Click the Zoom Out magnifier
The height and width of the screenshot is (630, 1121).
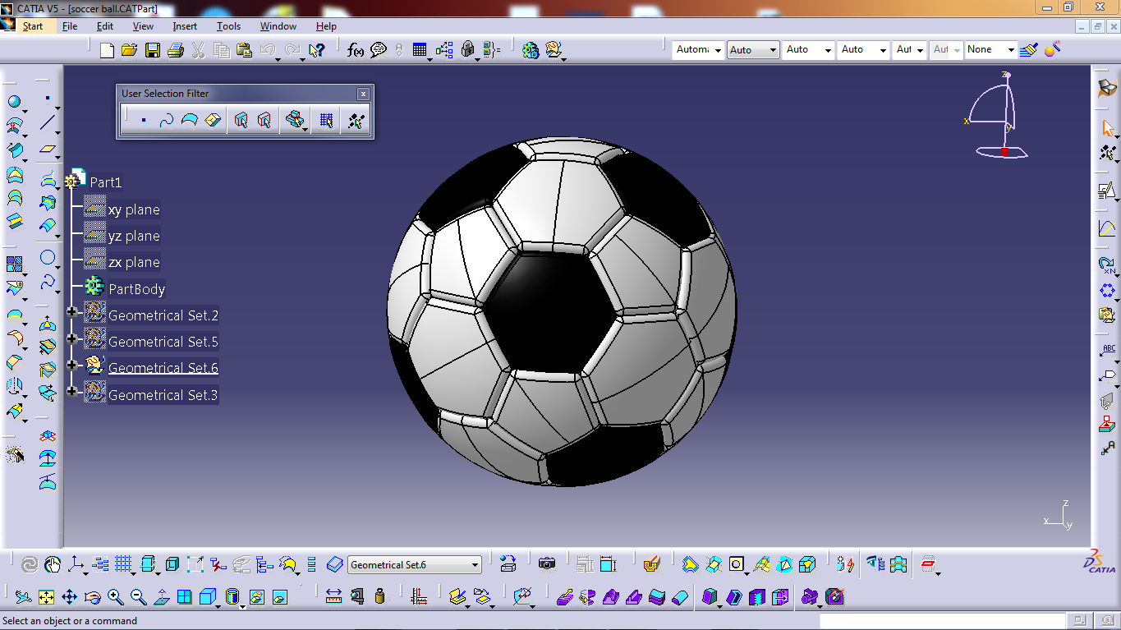[139, 597]
